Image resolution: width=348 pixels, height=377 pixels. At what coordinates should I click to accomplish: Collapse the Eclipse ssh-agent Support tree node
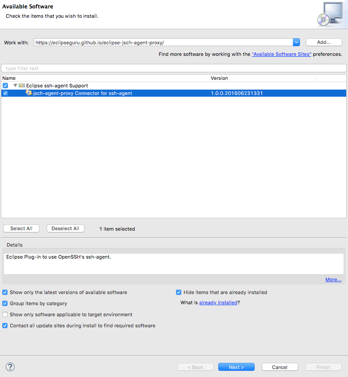click(x=15, y=86)
